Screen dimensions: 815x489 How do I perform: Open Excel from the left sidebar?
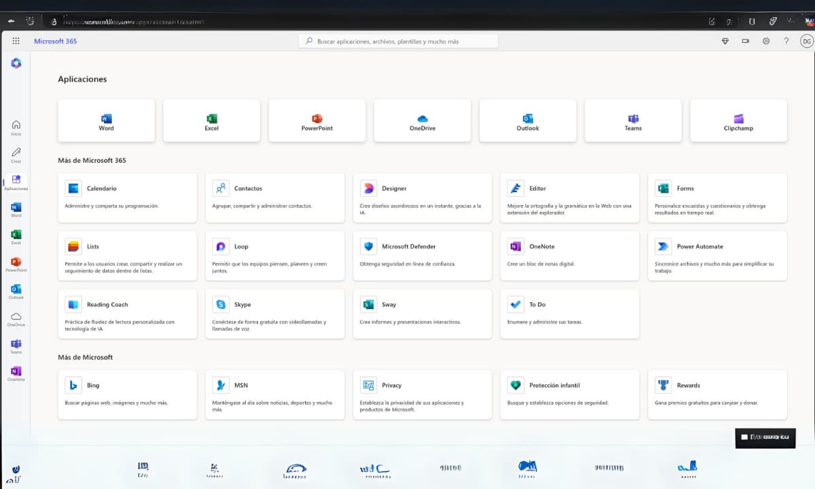16,236
